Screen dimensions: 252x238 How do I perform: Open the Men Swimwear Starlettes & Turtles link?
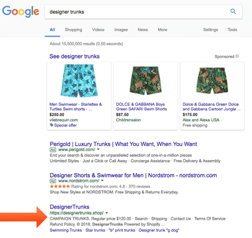pyautogui.click(x=76, y=106)
